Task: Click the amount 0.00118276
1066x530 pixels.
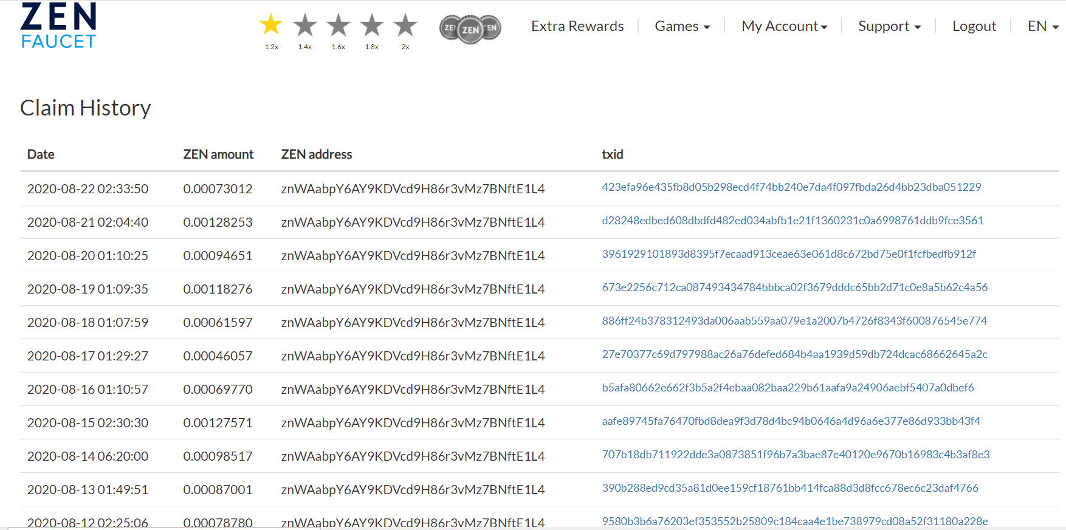Action: click(x=218, y=289)
